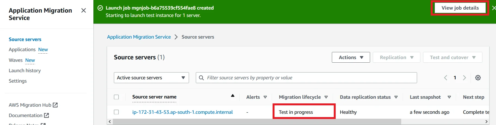Click New badge next to Waves
This screenshot has width=496, height=125.
click(30, 60)
